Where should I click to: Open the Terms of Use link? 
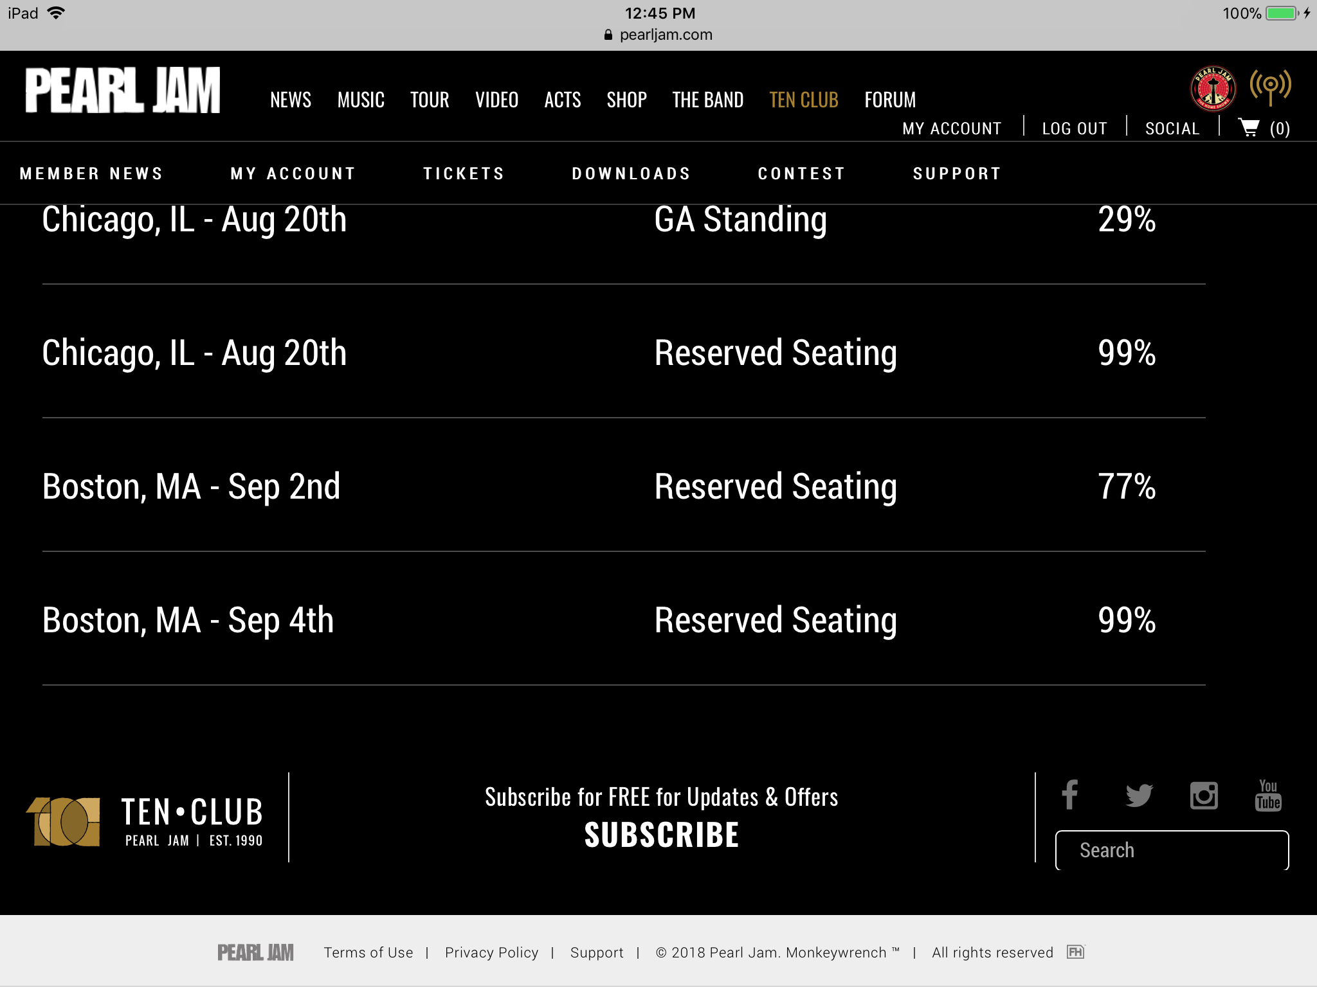coord(368,952)
